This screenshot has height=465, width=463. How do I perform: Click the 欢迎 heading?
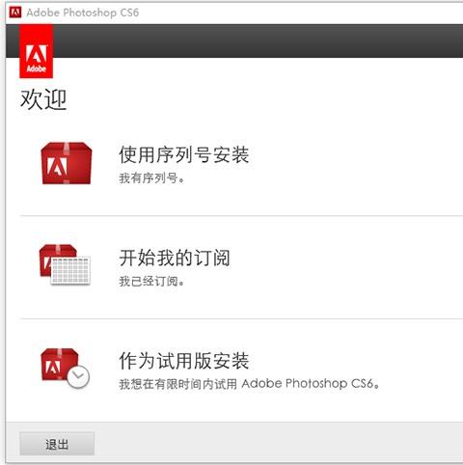(x=43, y=99)
